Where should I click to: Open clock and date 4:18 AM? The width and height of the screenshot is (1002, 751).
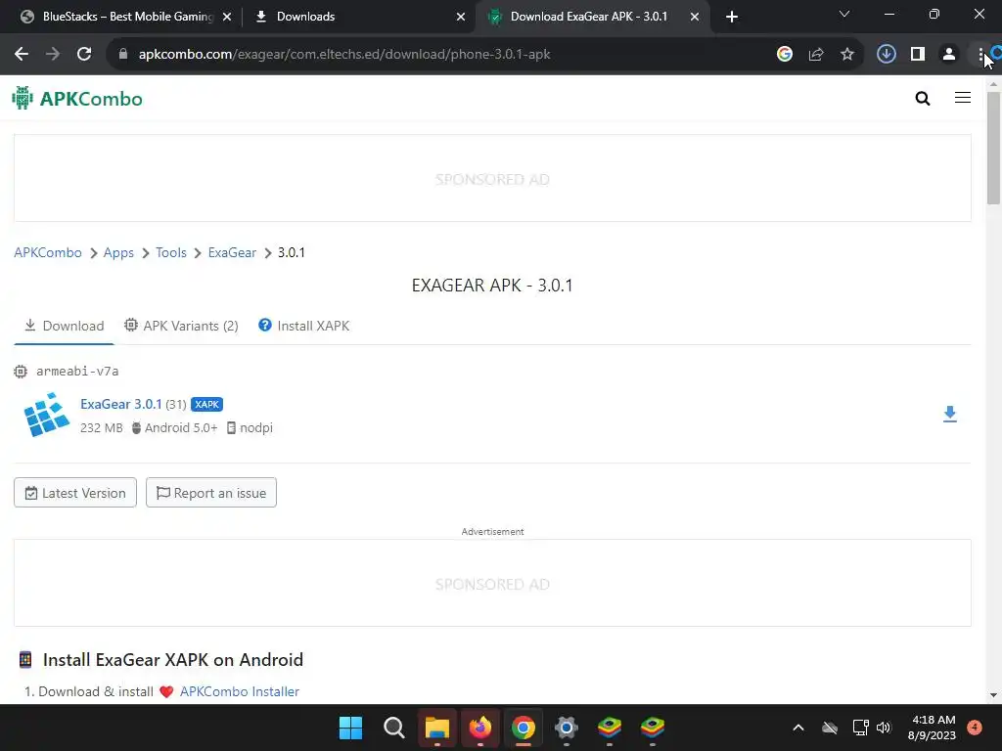click(932, 728)
